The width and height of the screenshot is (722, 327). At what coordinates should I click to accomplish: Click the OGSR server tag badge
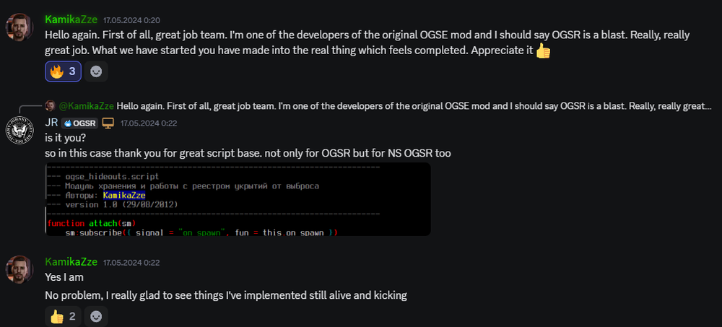point(80,123)
